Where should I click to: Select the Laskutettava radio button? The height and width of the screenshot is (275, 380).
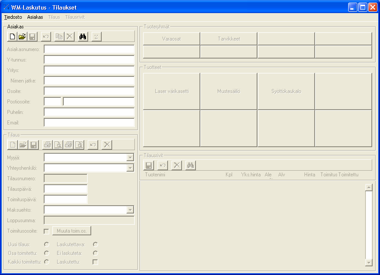[x=95, y=244]
